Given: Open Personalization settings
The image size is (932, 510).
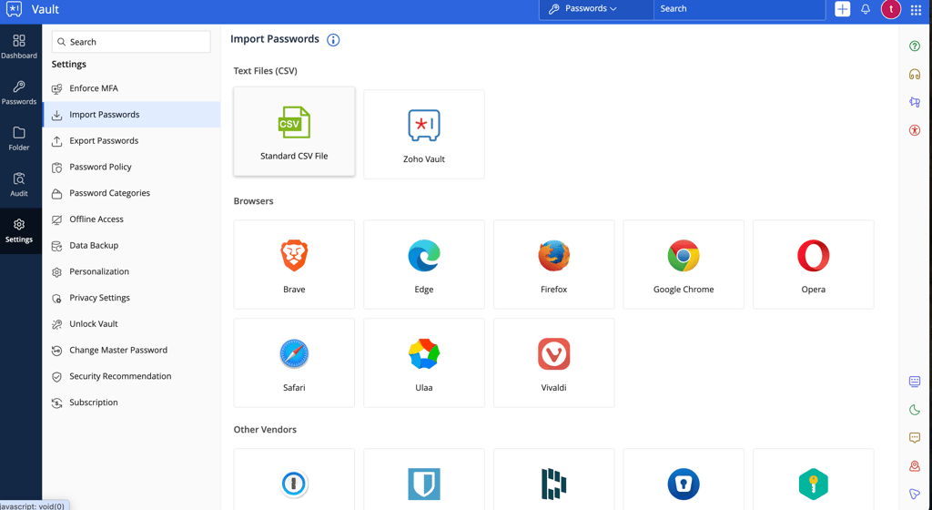Looking at the screenshot, I should pyautogui.click(x=131, y=271).
